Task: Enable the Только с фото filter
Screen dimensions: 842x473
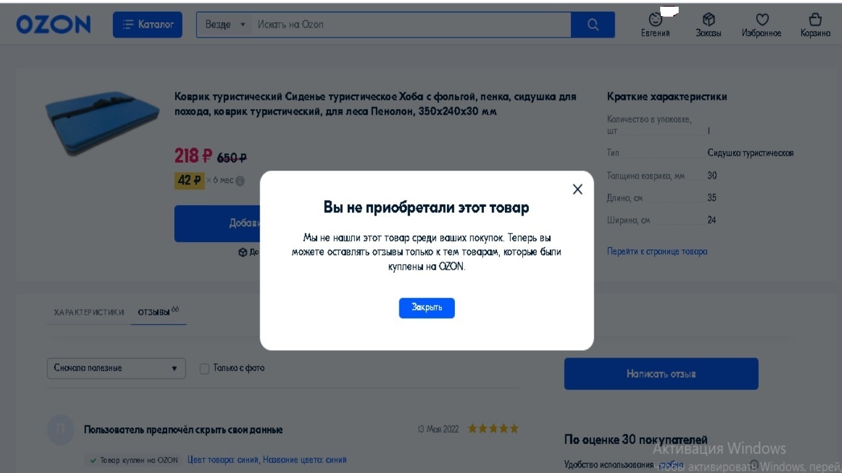Action: [x=204, y=368]
